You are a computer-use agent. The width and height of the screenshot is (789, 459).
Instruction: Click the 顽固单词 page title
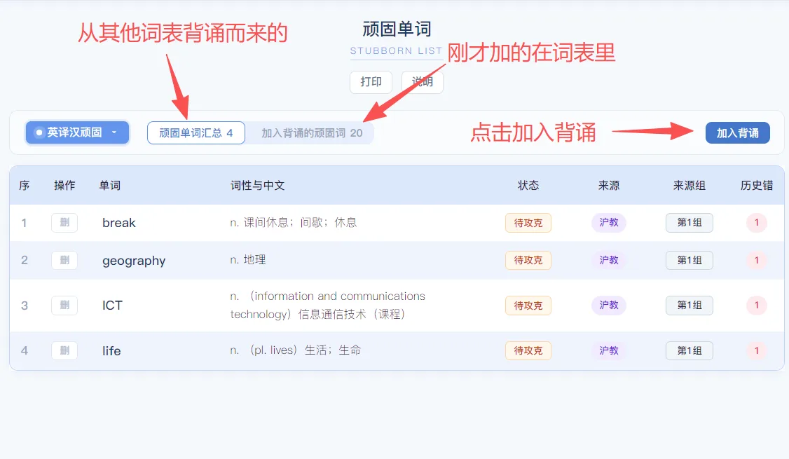click(397, 29)
